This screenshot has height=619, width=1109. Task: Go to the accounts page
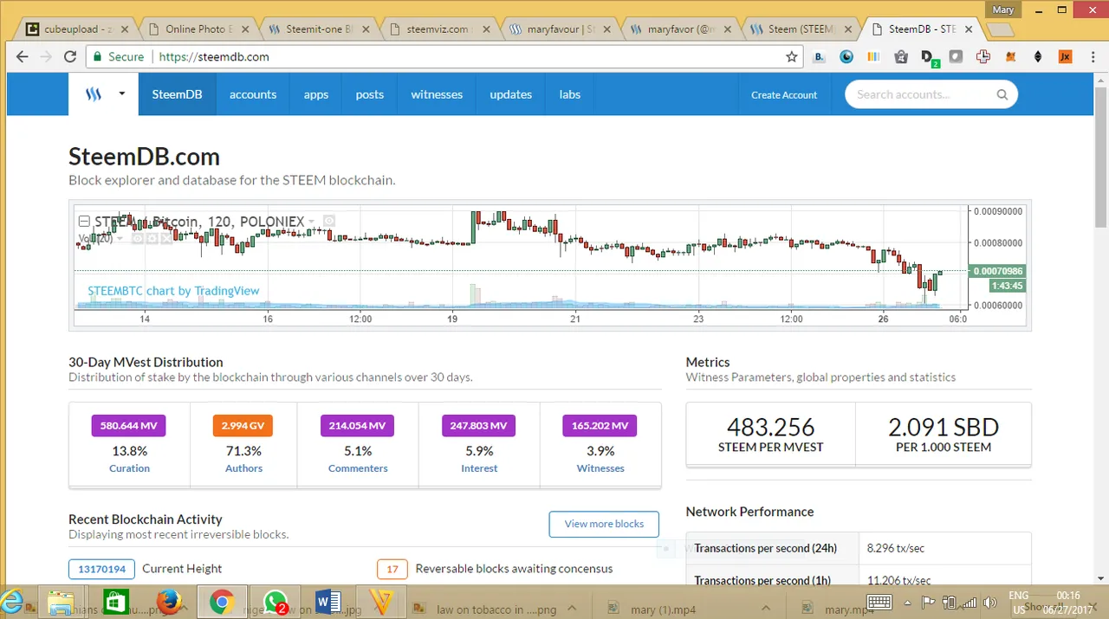(x=253, y=94)
